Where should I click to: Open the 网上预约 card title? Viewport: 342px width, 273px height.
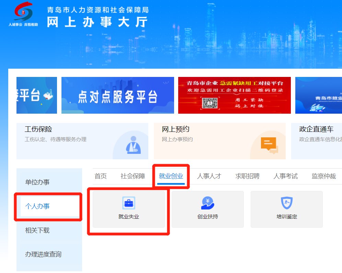coord(175,129)
